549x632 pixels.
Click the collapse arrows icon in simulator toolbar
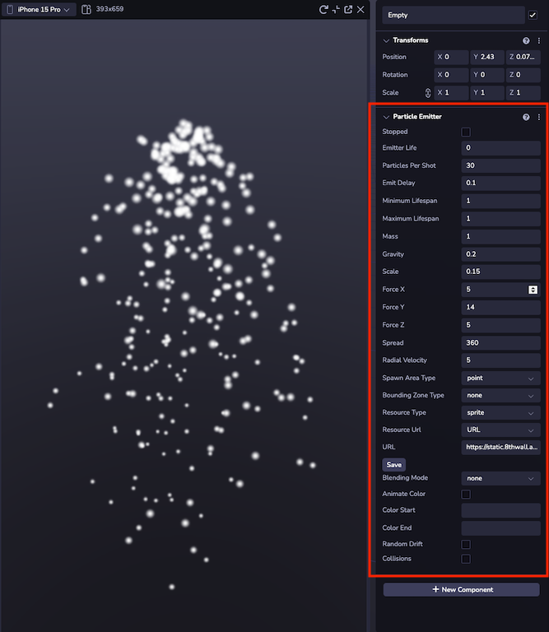[336, 9]
